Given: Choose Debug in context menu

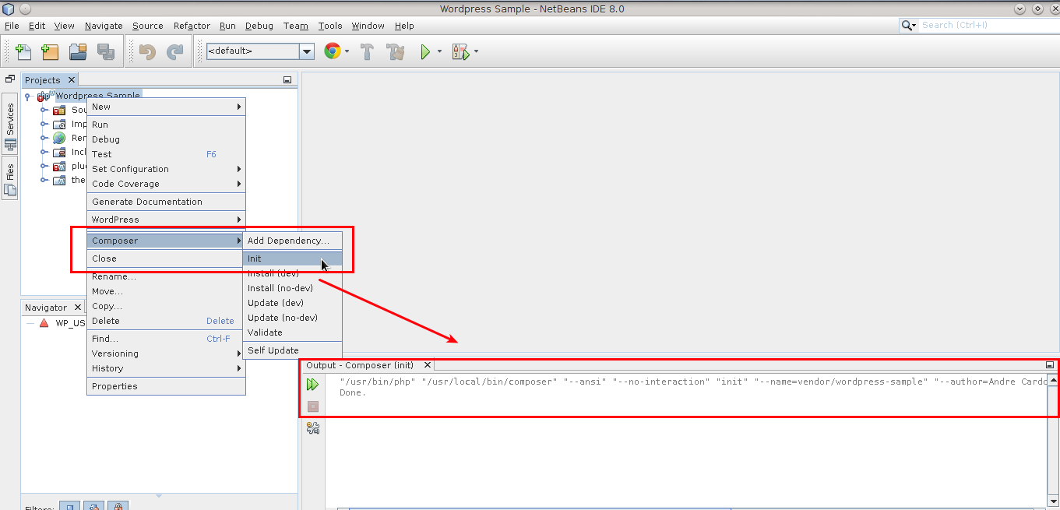Looking at the screenshot, I should pos(166,139).
